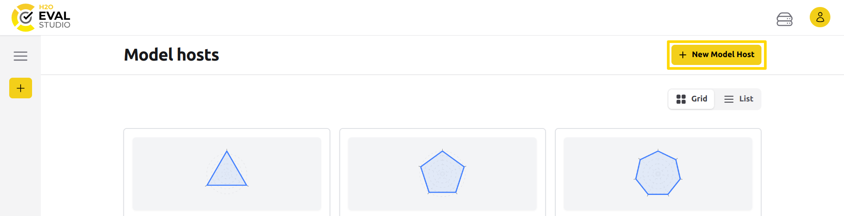Open the heptagon radar chart thumbnail
This screenshot has width=844, height=216.
(658, 173)
